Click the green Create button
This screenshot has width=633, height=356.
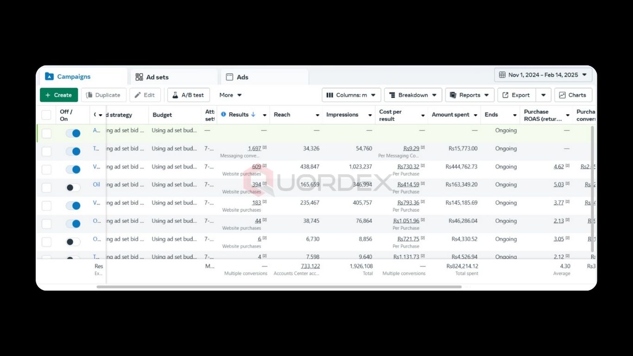tap(59, 95)
